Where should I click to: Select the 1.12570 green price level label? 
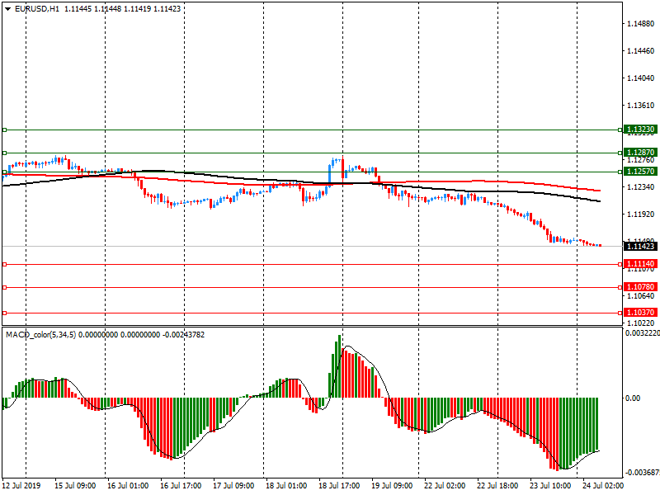640,172
